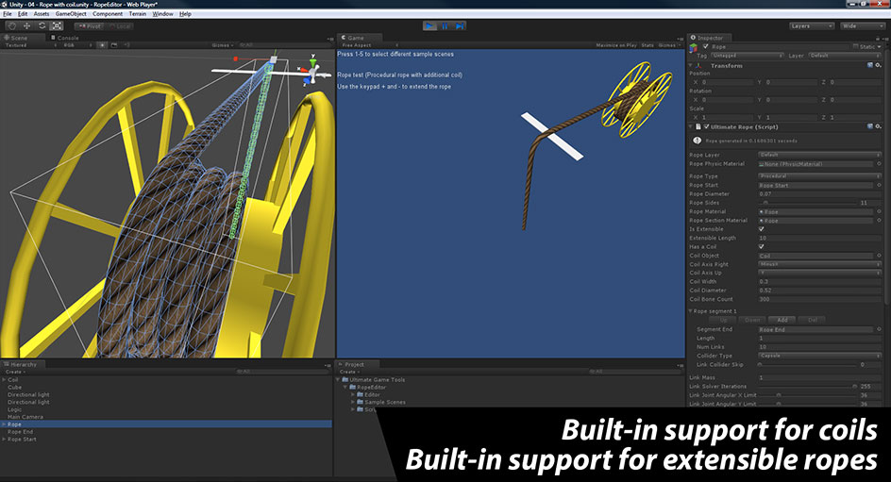Image resolution: width=891 pixels, height=482 pixels.
Task: Click the Del segment button
Action: coord(813,320)
